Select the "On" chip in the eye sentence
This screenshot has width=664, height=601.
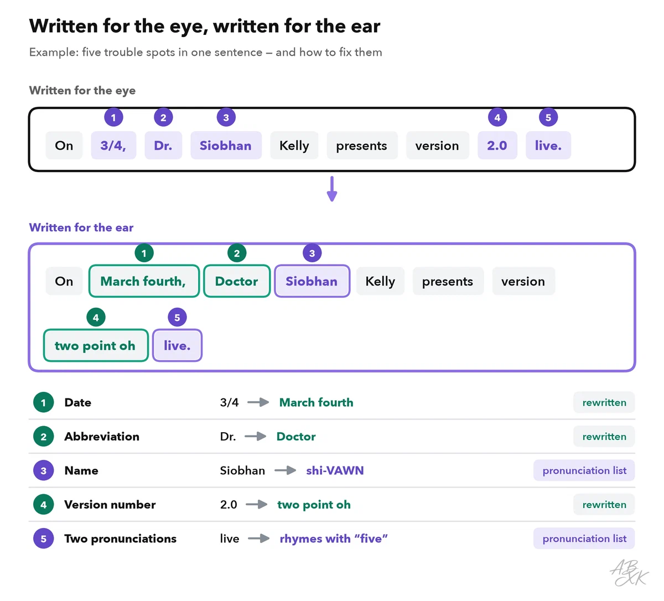[x=64, y=146]
